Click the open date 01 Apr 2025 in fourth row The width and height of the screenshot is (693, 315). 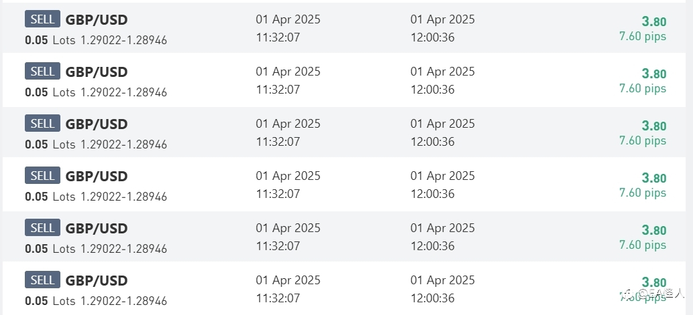(x=288, y=176)
